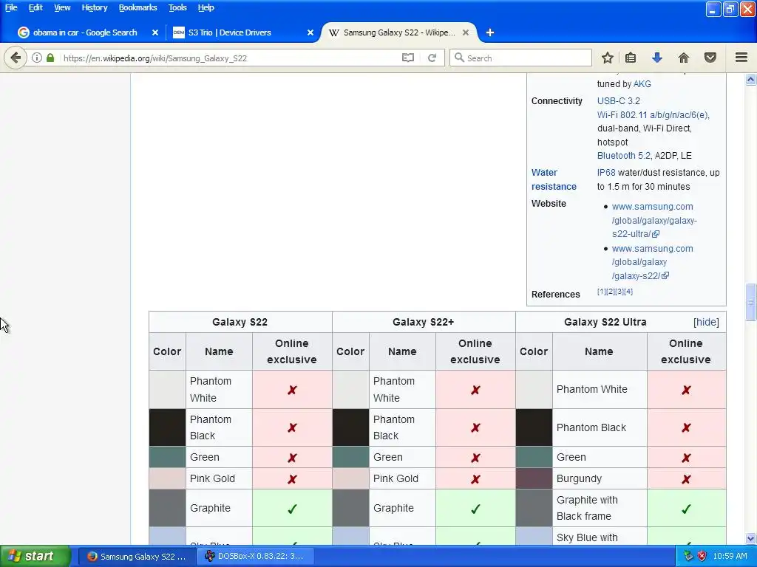Click the green checkmark in Galaxy S22 Graphite row

point(292,509)
